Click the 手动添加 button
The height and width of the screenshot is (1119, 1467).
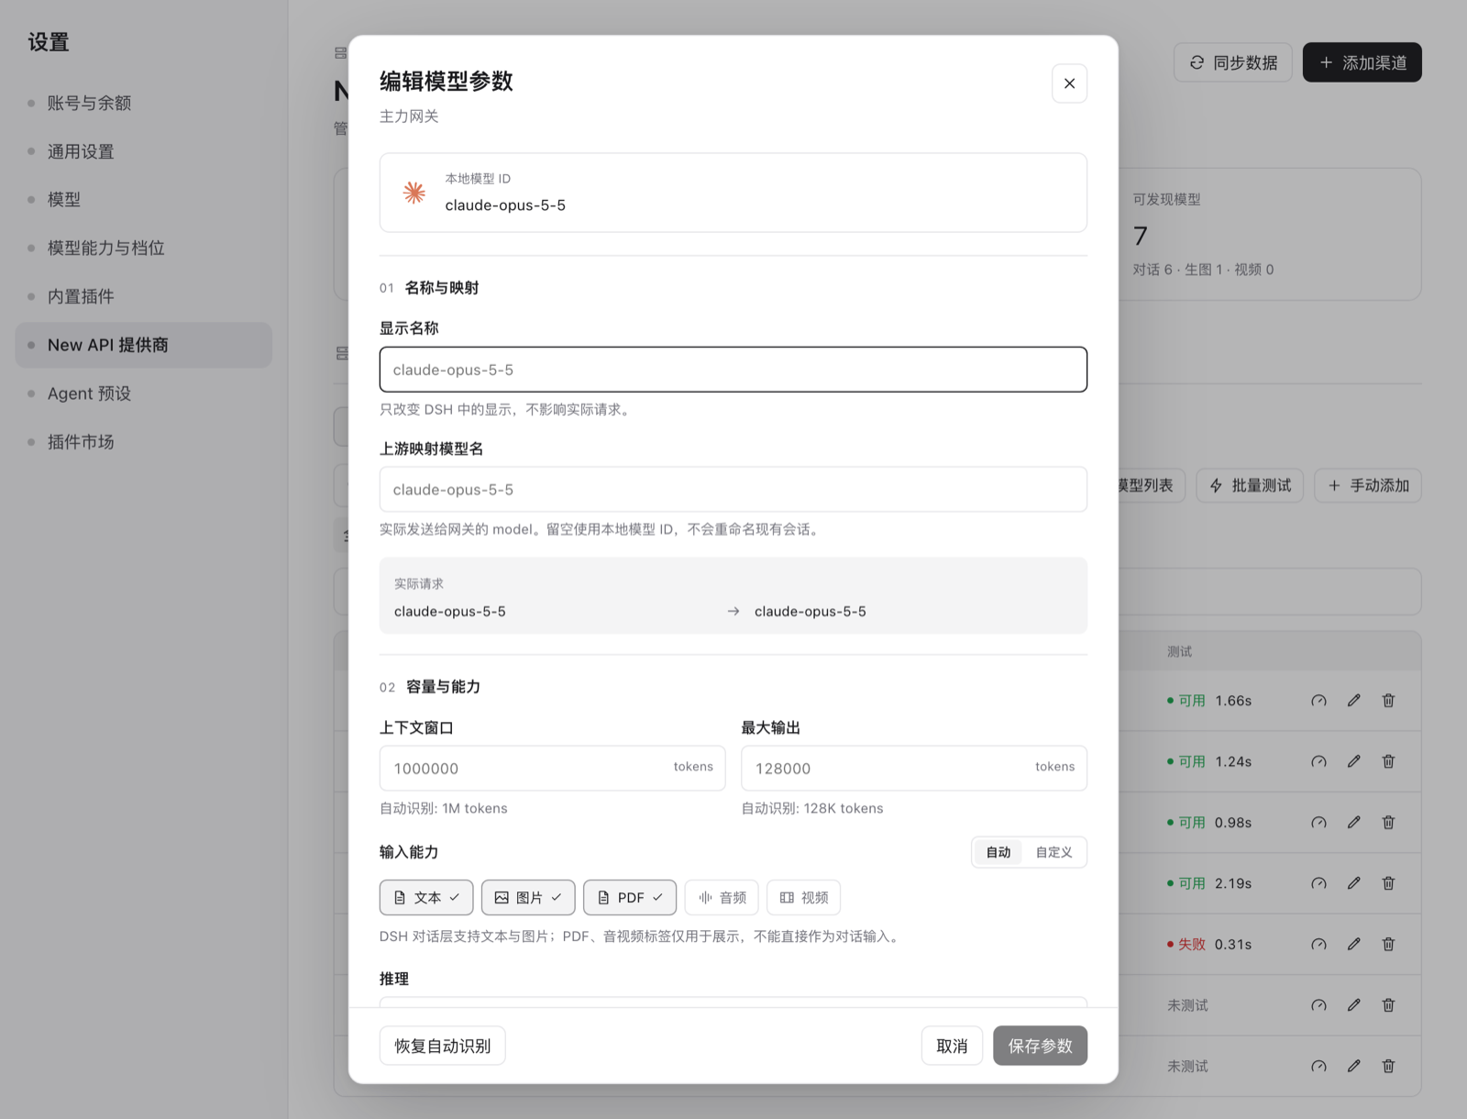pos(1368,485)
